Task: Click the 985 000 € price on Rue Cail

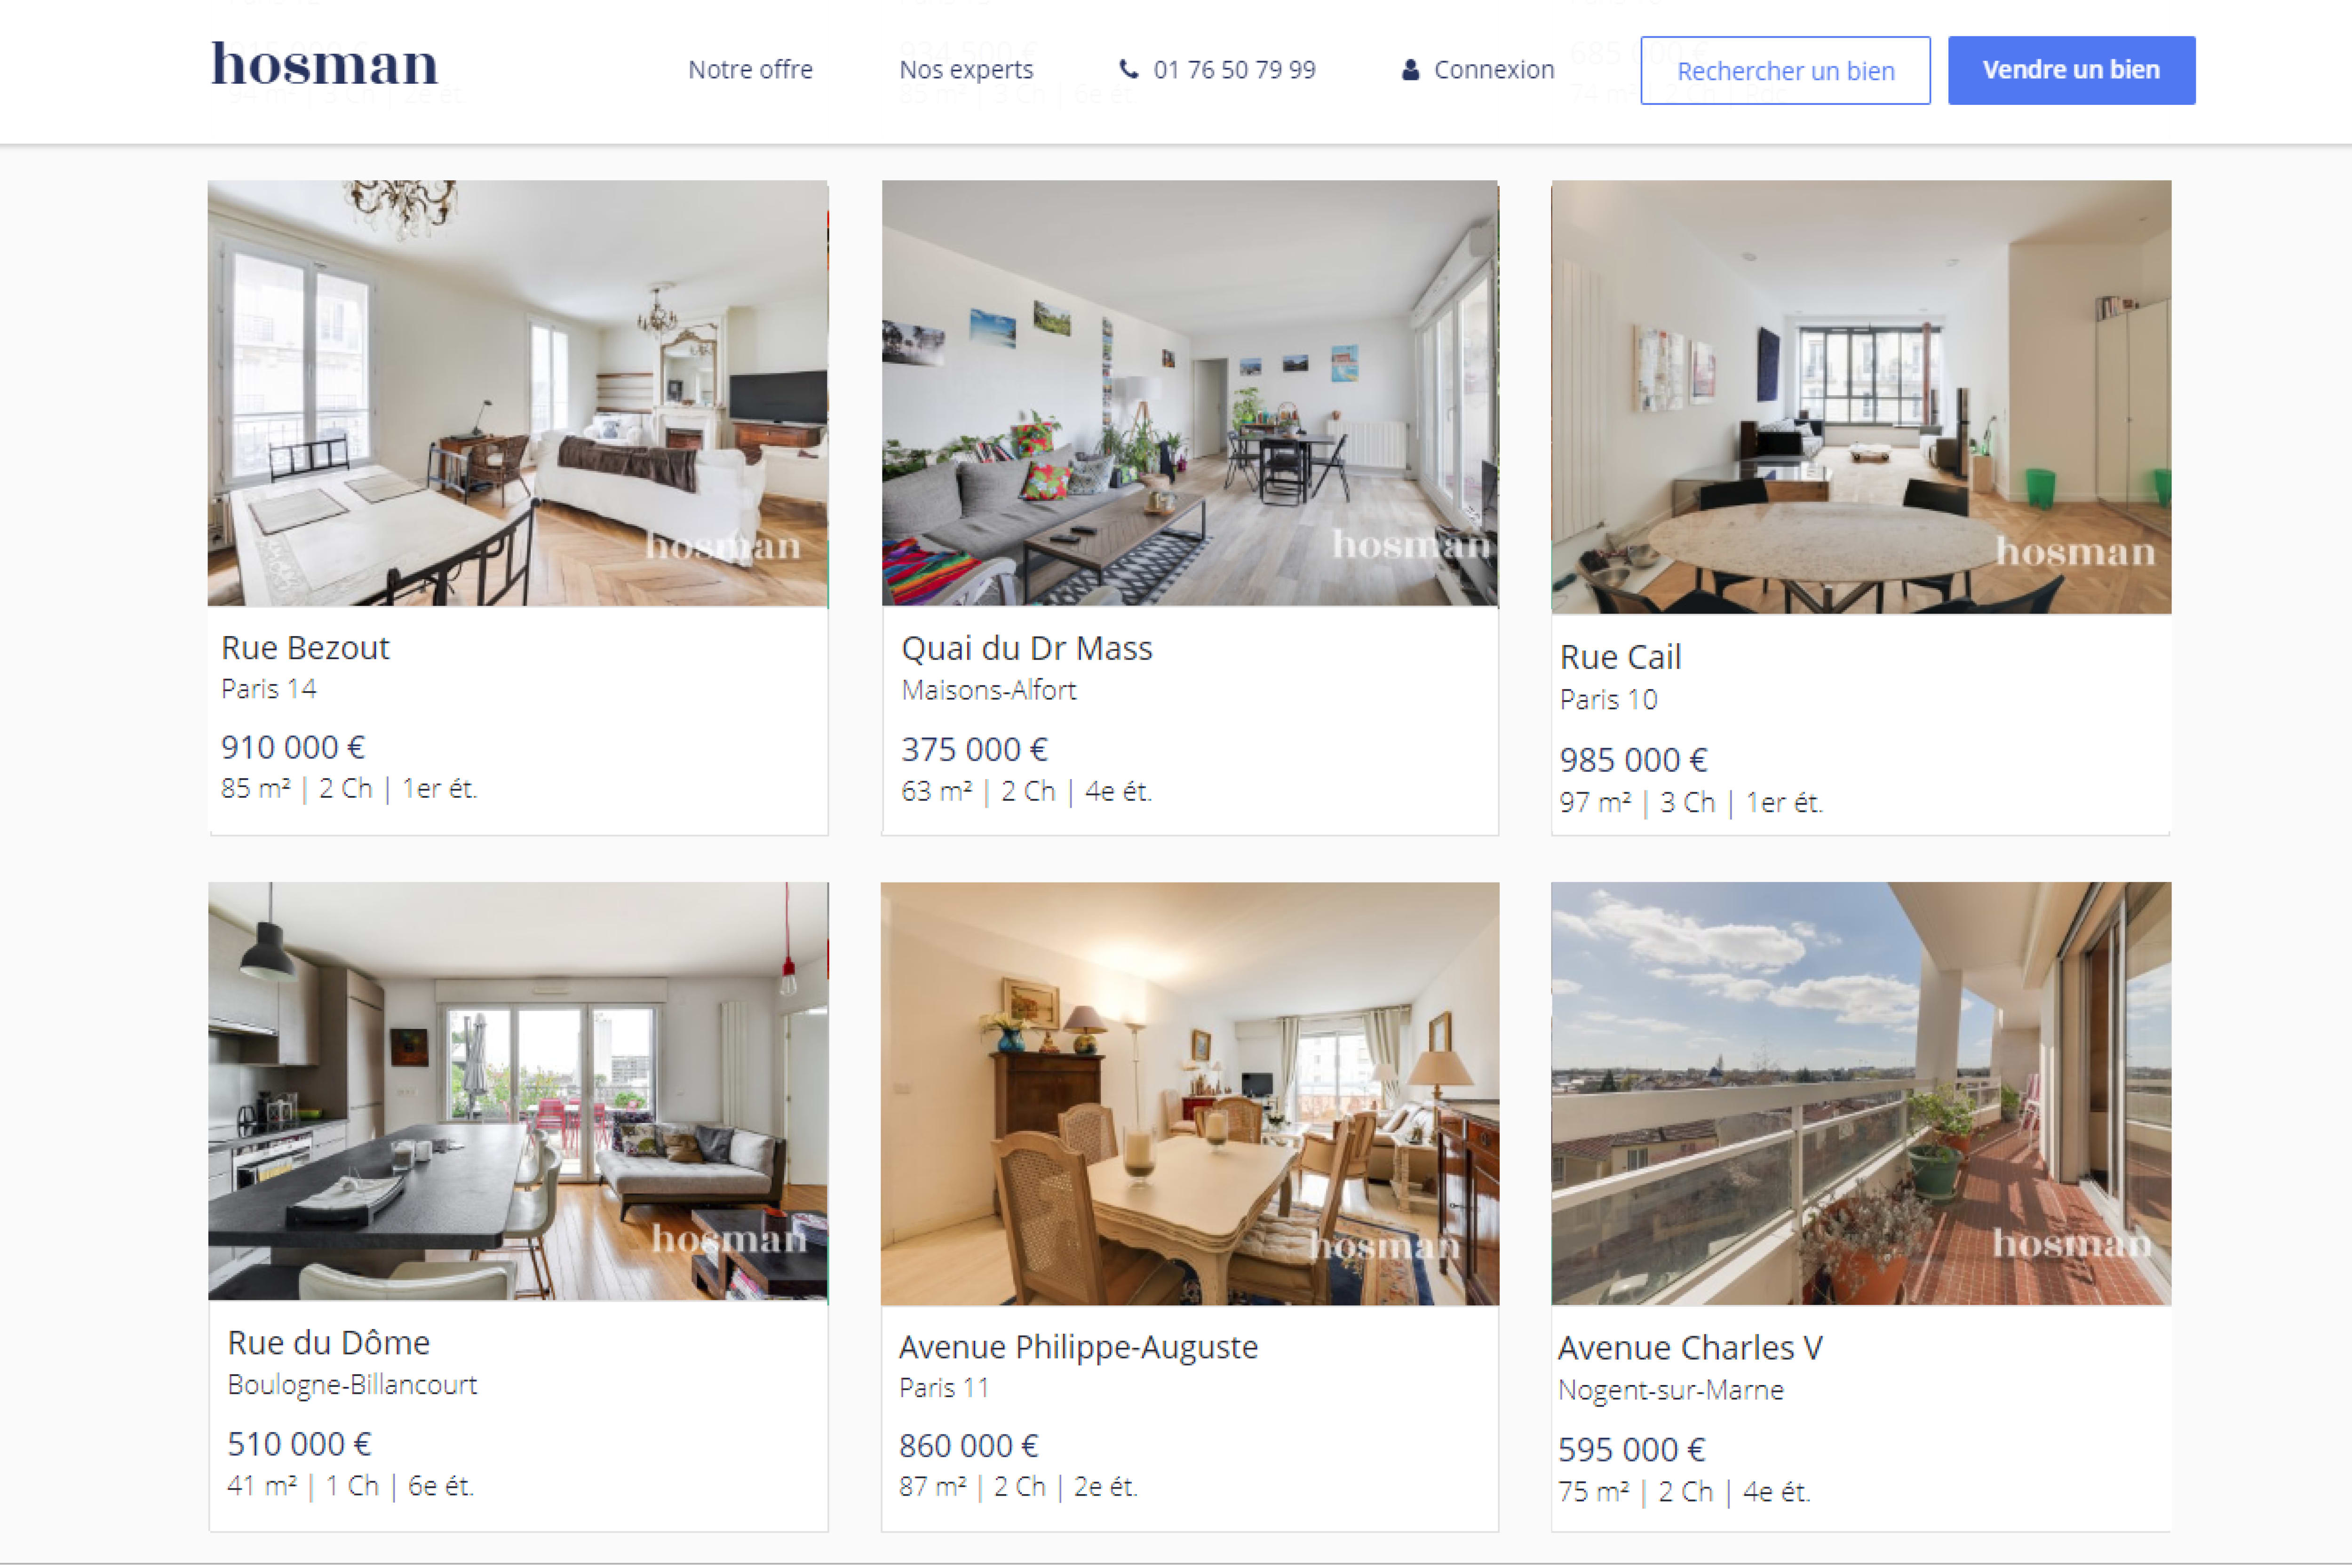Action: (1633, 759)
